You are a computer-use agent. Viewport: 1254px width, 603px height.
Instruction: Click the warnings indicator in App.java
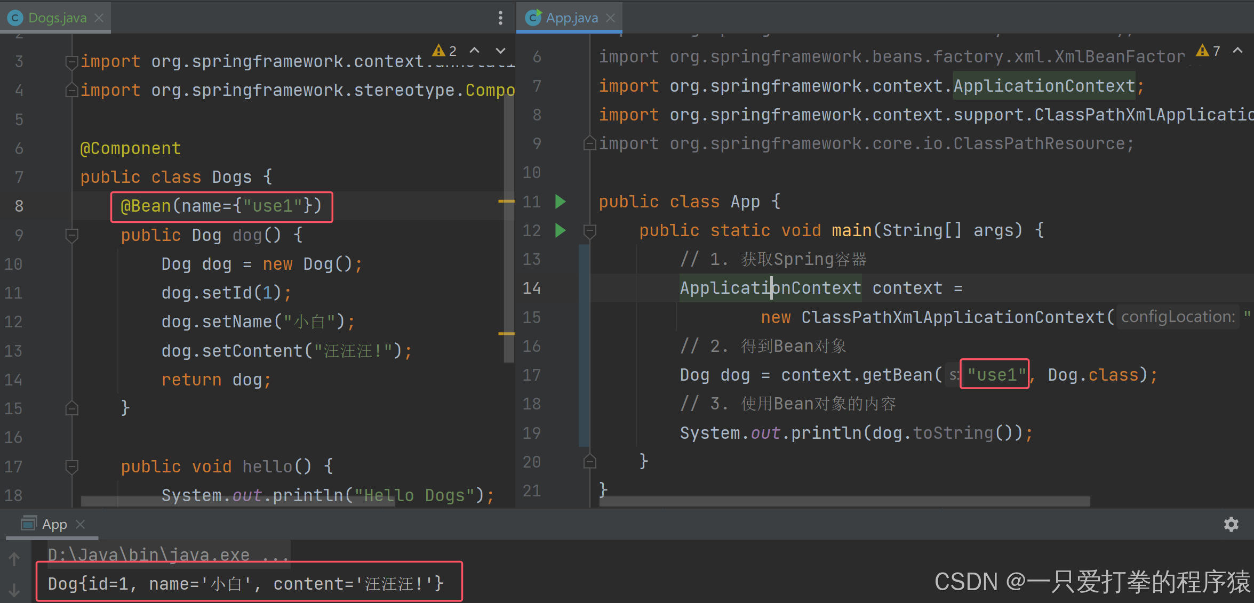1208,51
